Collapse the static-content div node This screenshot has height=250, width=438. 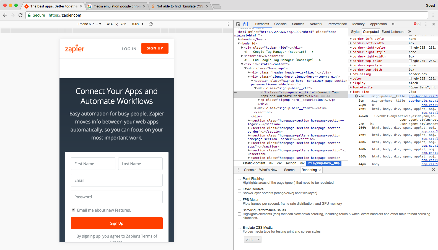tap(242, 64)
